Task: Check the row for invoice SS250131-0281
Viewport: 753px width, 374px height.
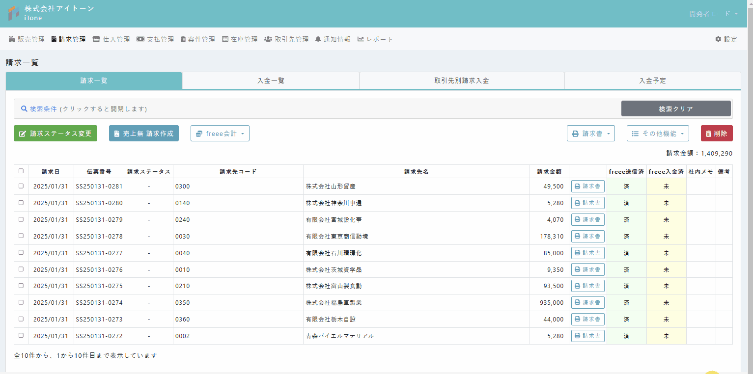Action: tap(21, 186)
